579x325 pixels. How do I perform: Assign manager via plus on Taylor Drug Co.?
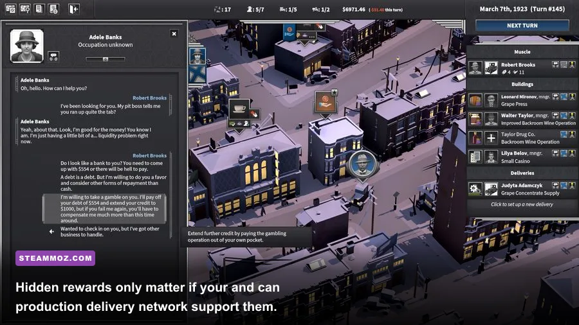[x=491, y=138]
